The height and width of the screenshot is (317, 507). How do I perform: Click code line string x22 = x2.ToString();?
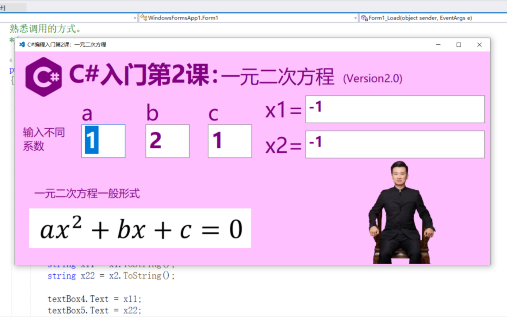pyautogui.click(x=111, y=276)
